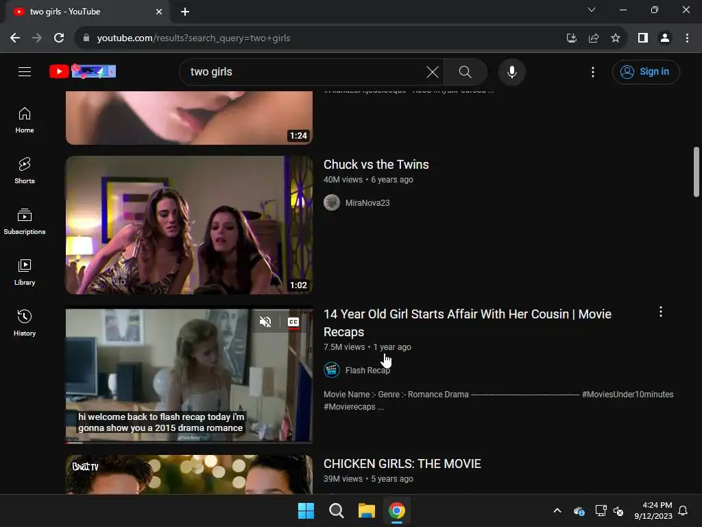Image resolution: width=702 pixels, height=527 pixels.
Task: Visit the MiraNova23 channel name
Action: tap(367, 203)
